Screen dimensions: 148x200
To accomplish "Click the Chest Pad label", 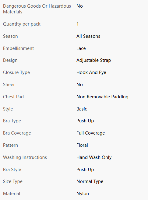I will coord(13,97).
